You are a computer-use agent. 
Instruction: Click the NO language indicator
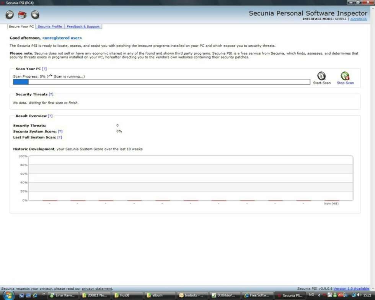tap(311, 295)
